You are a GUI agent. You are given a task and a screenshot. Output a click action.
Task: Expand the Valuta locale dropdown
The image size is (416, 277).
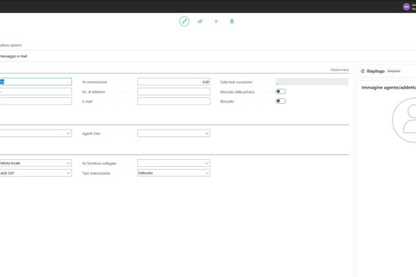(x=35, y=163)
